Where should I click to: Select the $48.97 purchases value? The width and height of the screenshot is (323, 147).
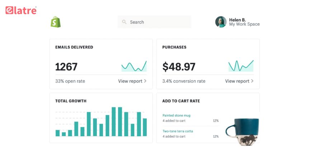(179, 67)
